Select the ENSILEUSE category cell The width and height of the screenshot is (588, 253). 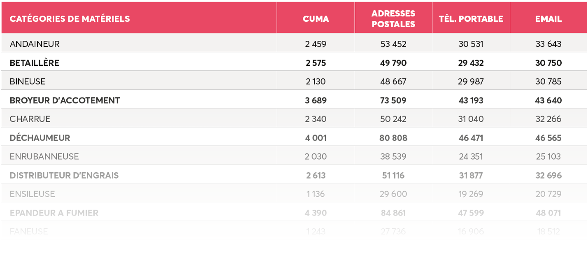32,194
